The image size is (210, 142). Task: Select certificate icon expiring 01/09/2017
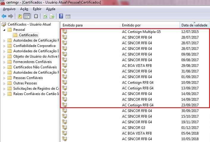coord(64,77)
